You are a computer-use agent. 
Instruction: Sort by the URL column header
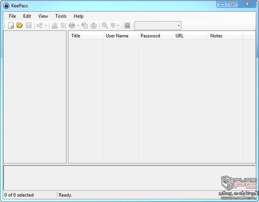tap(190, 36)
